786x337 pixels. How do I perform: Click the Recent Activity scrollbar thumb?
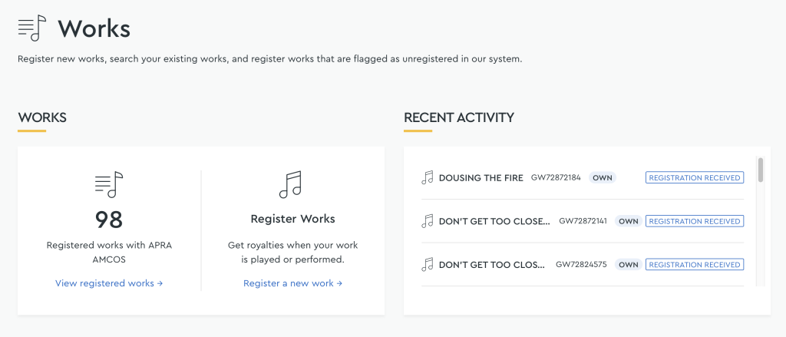[761, 170]
